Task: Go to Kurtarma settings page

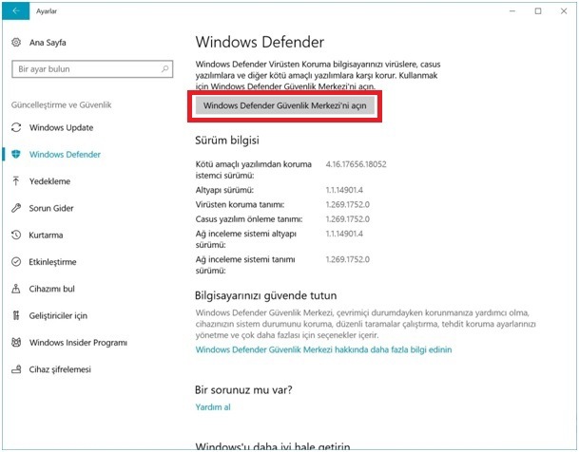Action: [x=46, y=235]
